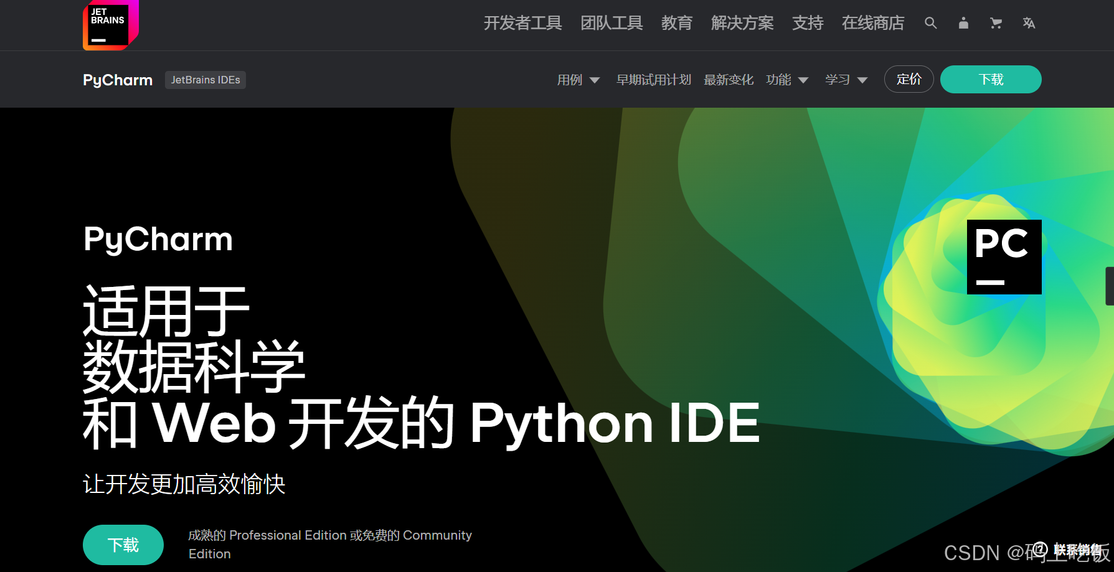Open 团队工具 menu
Image resolution: width=1114 pixels, height=572 pixels.
pos(611,23)
